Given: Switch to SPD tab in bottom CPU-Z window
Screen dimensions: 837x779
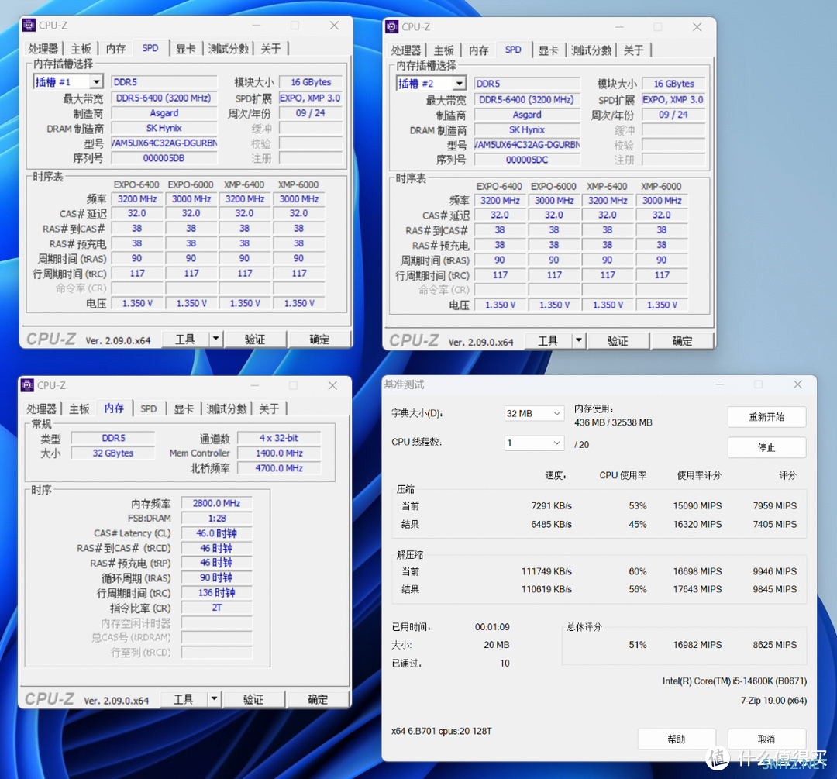Looking at the screenshot, I should coord(149,409).
